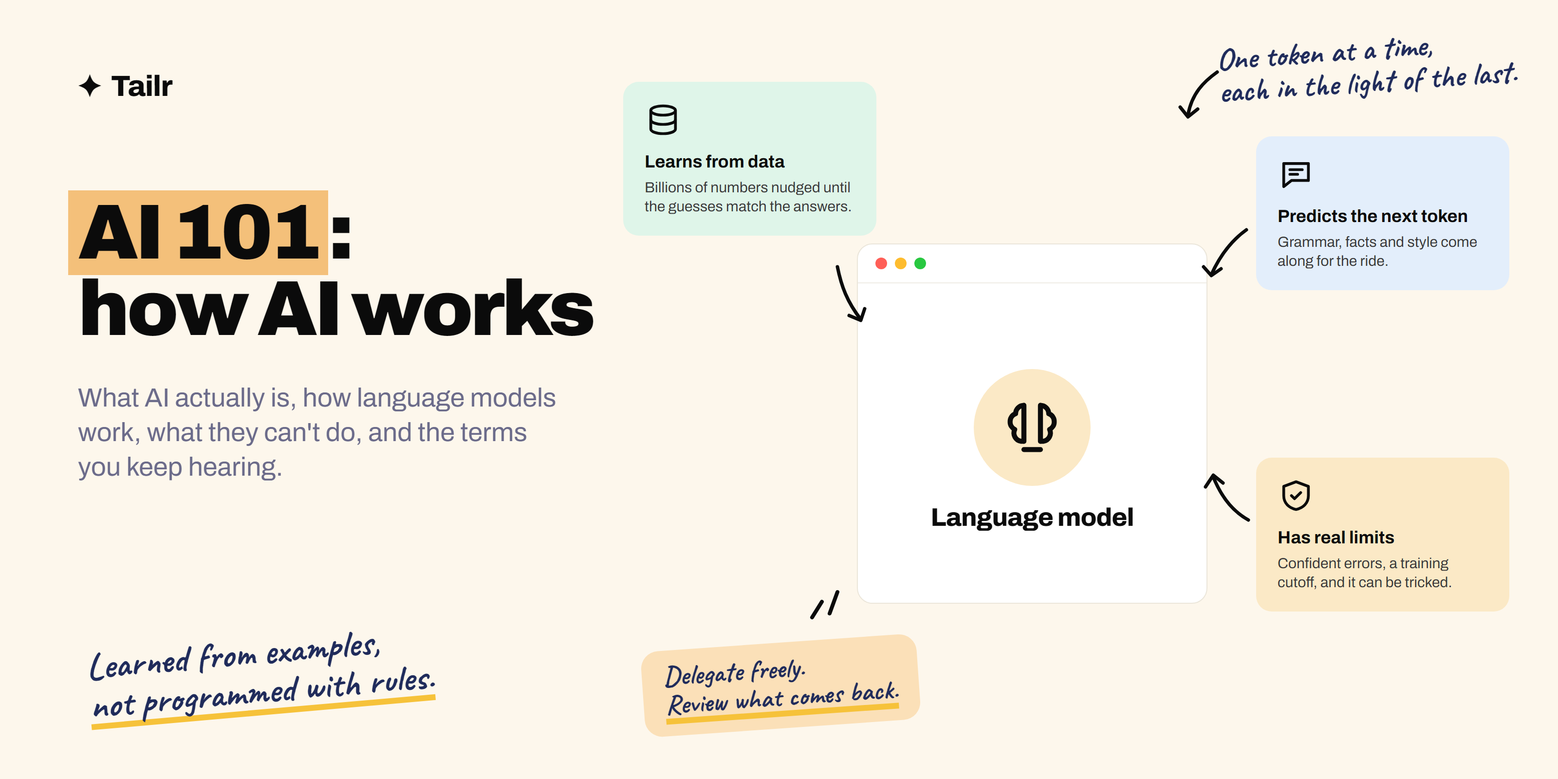Click the shield check icon in limits card
This screenshot has height=779, width=1558.
[1296, 495]
